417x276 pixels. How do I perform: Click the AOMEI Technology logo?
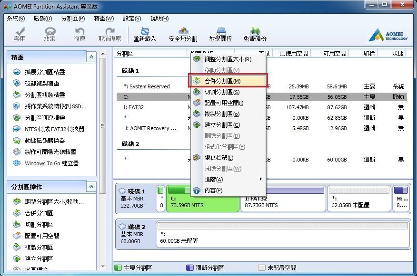click(x=388, y=35)
